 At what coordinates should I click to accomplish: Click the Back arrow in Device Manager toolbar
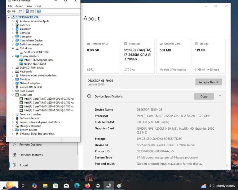pos(9,11)
